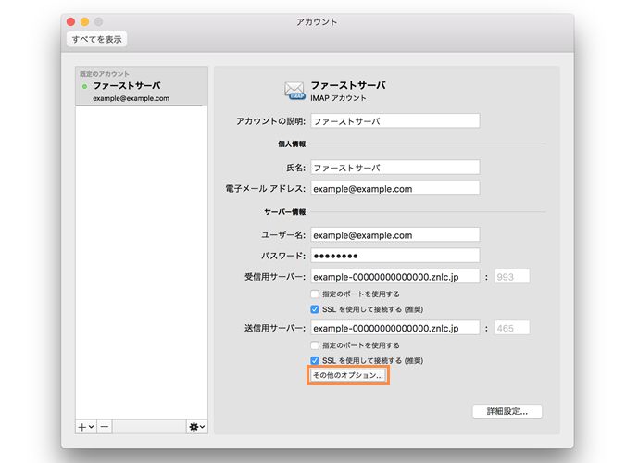This screenshot has height=463, width=626.
Task: Open その他のオプション settings
Action: point(347,376)
